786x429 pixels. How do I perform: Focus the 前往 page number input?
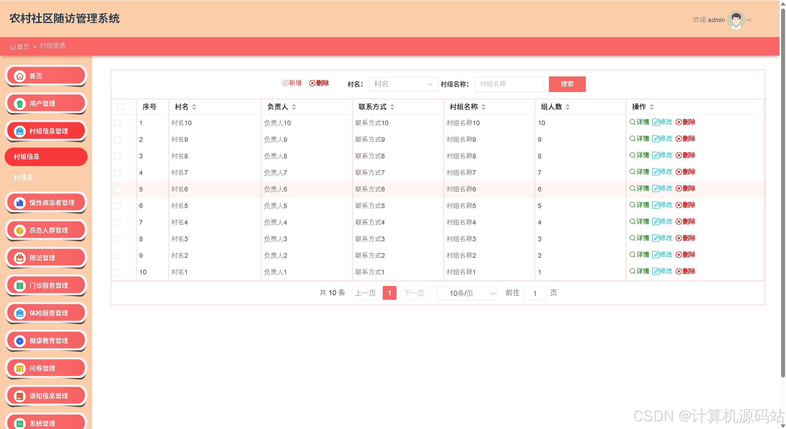pyautogui.click(x=535, y=293)
